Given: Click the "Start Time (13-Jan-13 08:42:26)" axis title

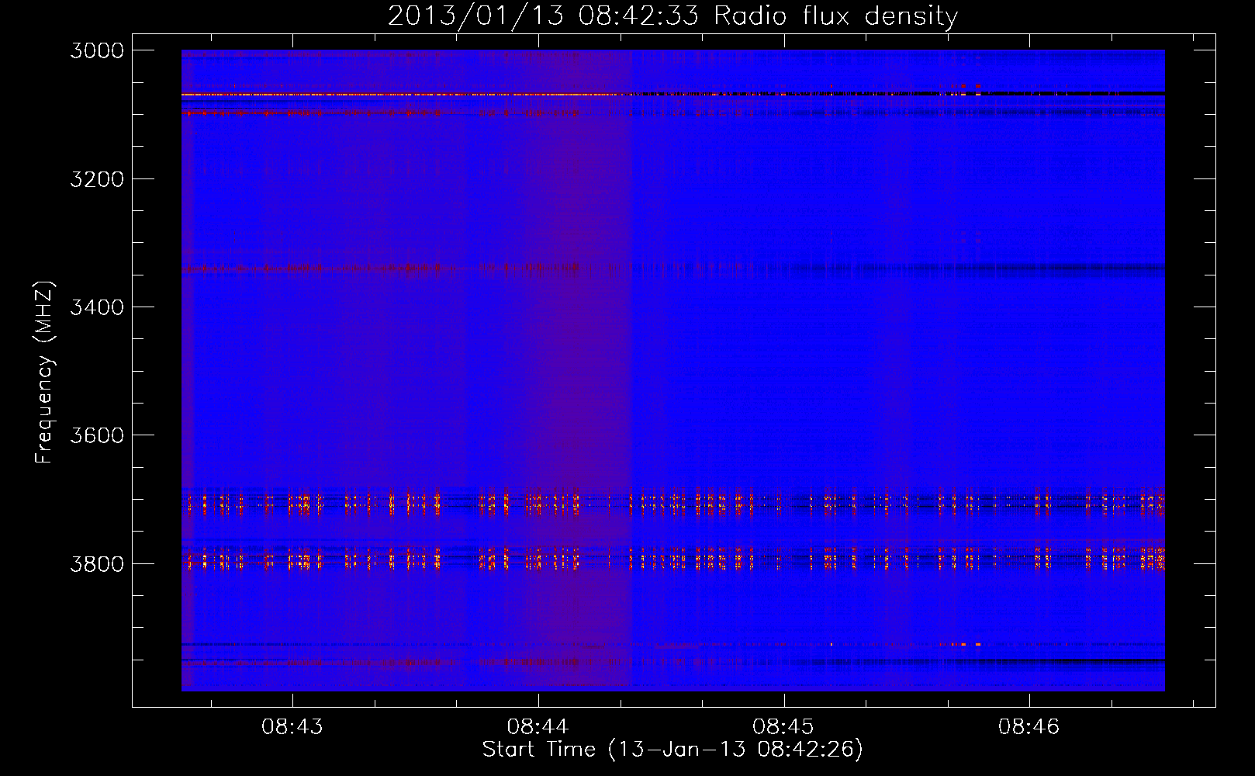Looking at the screenshot, I should (x=672, y=750).
